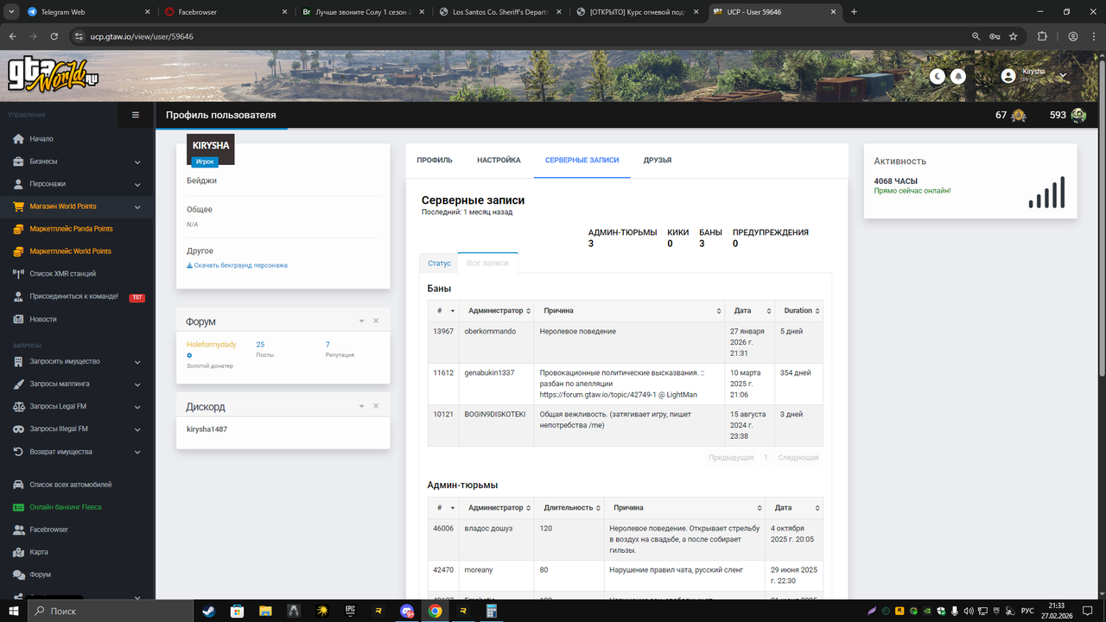Toggle sidebar with hamburger menu icon

point(135,114)
